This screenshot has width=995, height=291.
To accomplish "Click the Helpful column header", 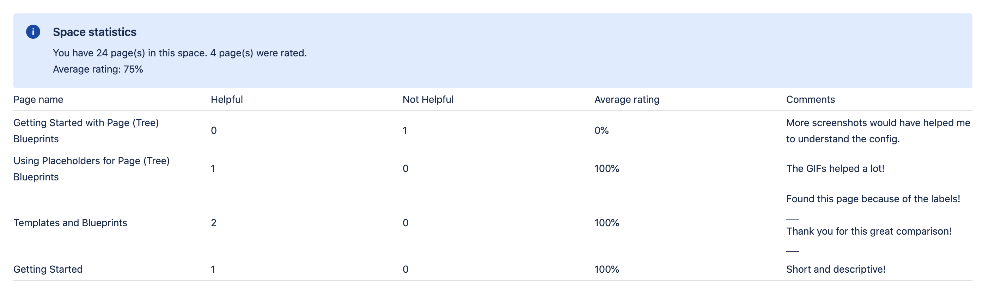I will coord(226,100).
